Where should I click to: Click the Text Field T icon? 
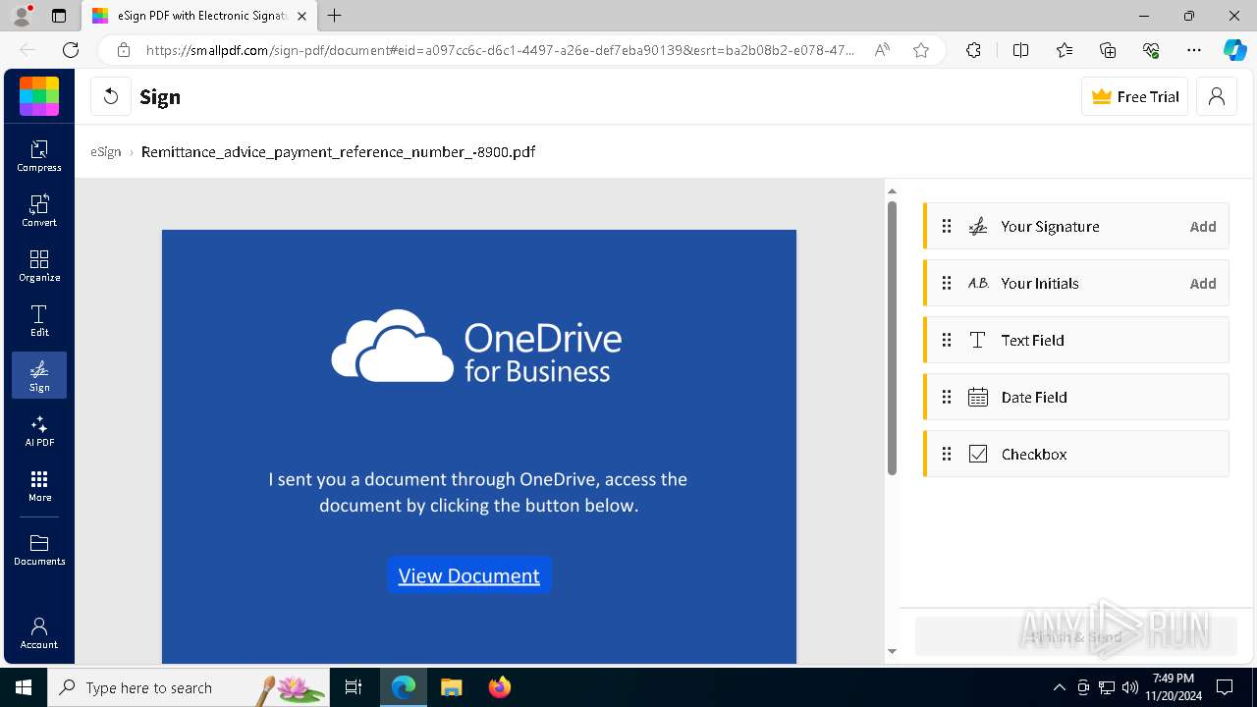(x=978, y=341)
